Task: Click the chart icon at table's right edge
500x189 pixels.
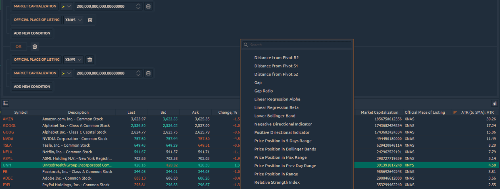Action: 494,103
